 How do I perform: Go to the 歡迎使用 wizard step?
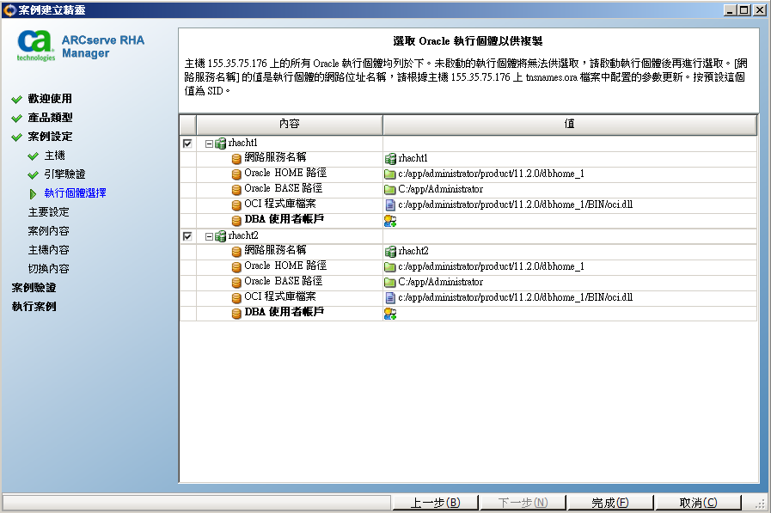pyautogui.click(x=50, y=99)
